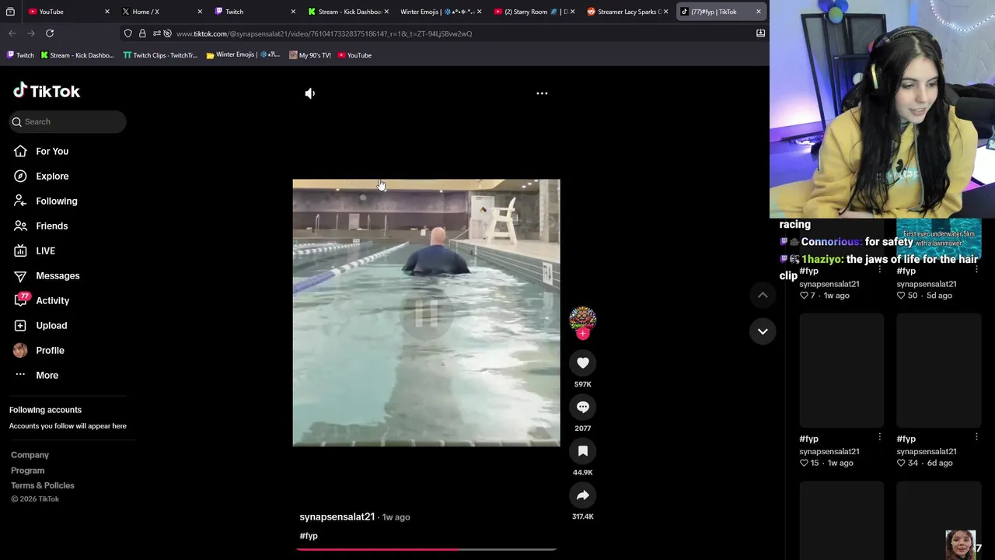Viewport: 995px width, 560px height.
Task: Go to next video with down chevron
Action: coord(763,331)
